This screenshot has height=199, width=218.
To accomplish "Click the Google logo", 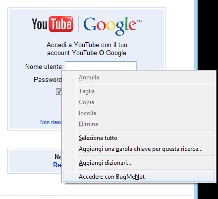I will (112, 26).
